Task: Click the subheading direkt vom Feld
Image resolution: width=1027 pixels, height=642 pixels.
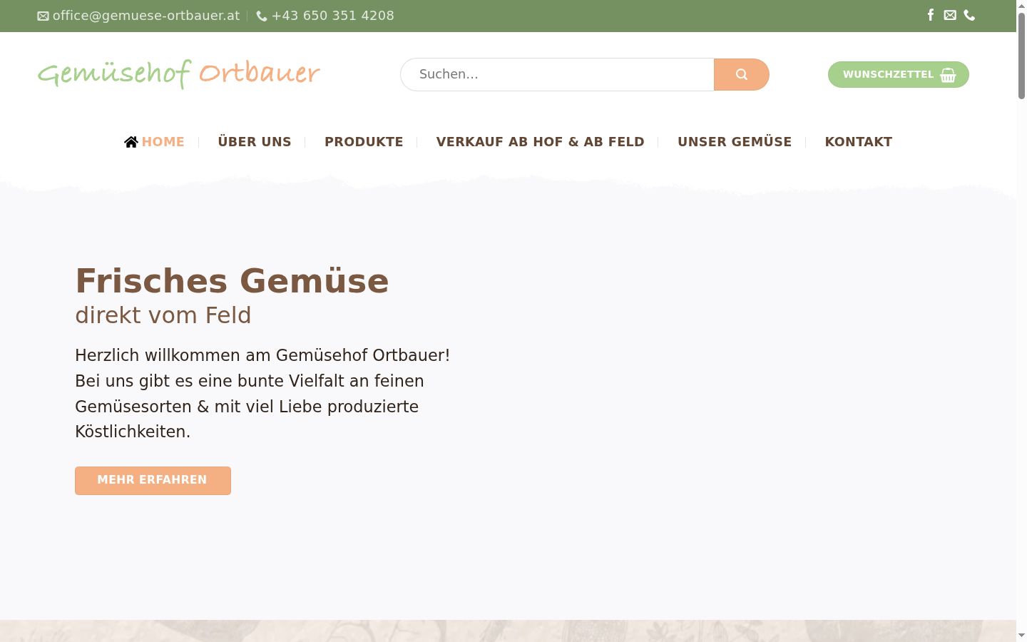Action: point(163,315)
